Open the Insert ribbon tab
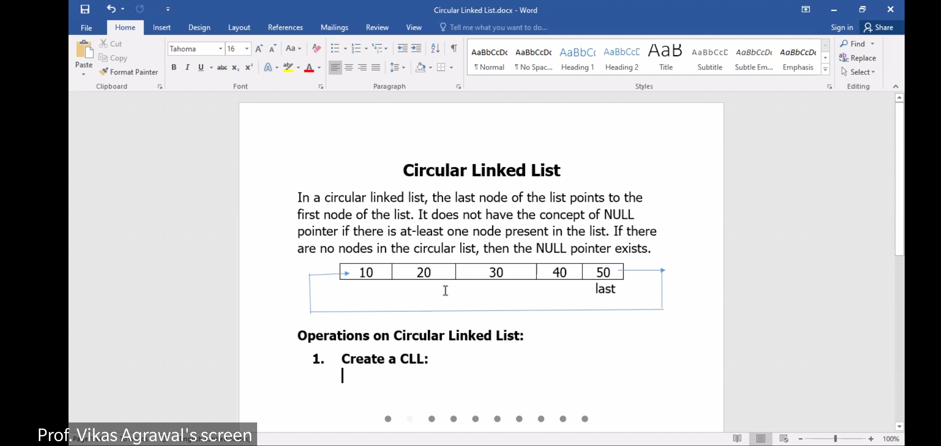Image resolution: width=941 pixels, height=446 pixels. coord(161,27)
